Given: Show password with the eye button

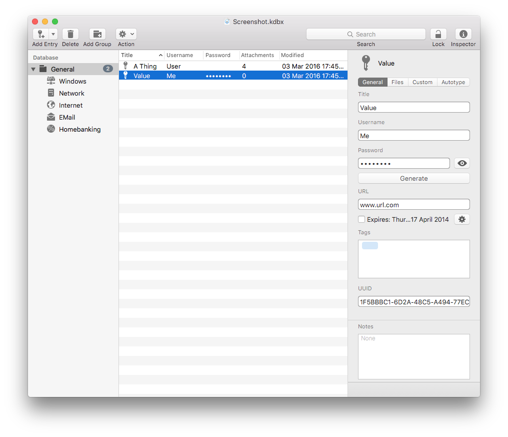Looking at the screenshot, I should (x=461, y=163).
